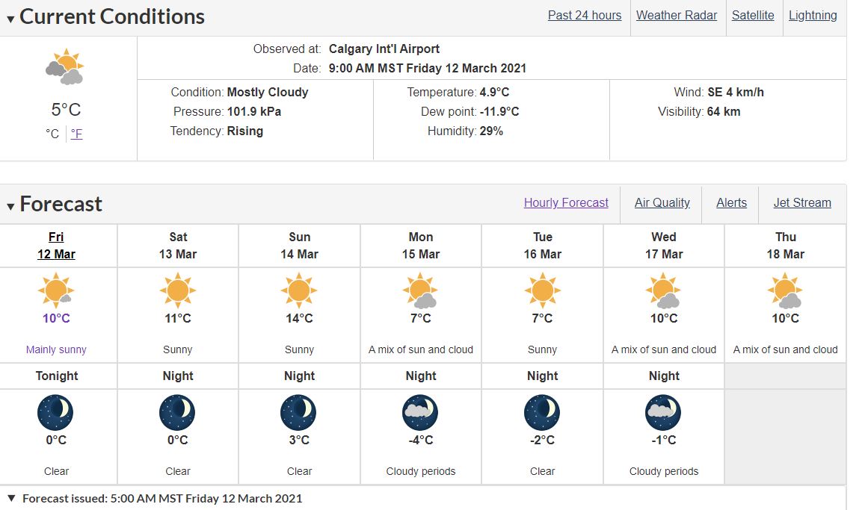This screenshot has width=868, height=510.
Task: Click Tonight's clear moon icon
Action: [56, 412]
